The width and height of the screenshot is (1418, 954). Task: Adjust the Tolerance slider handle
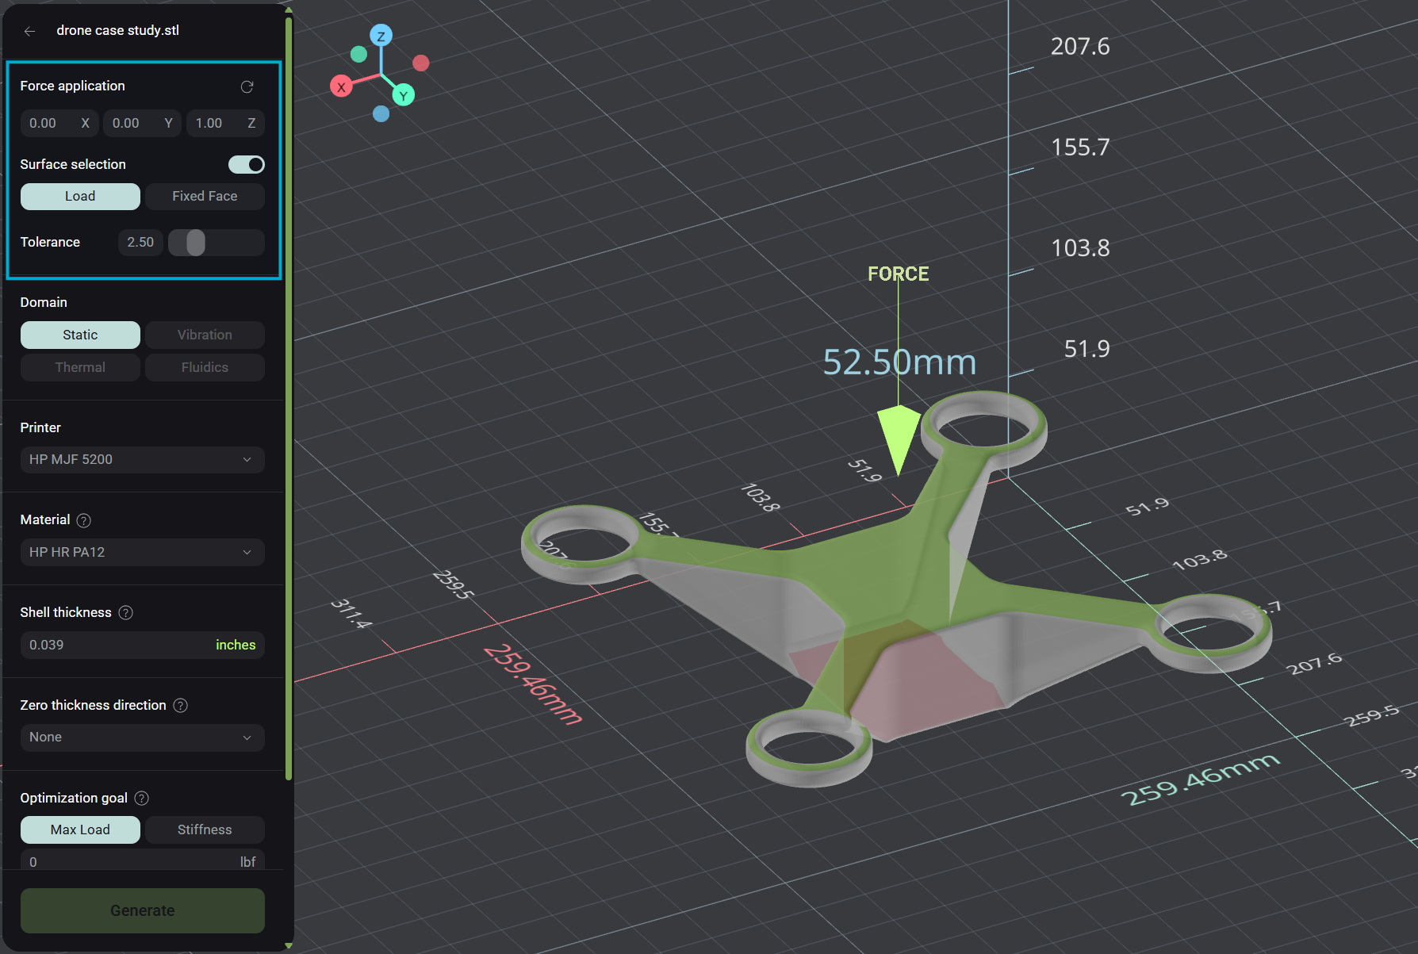196,243
